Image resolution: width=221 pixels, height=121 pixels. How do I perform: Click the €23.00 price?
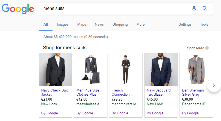click(47, 100)
